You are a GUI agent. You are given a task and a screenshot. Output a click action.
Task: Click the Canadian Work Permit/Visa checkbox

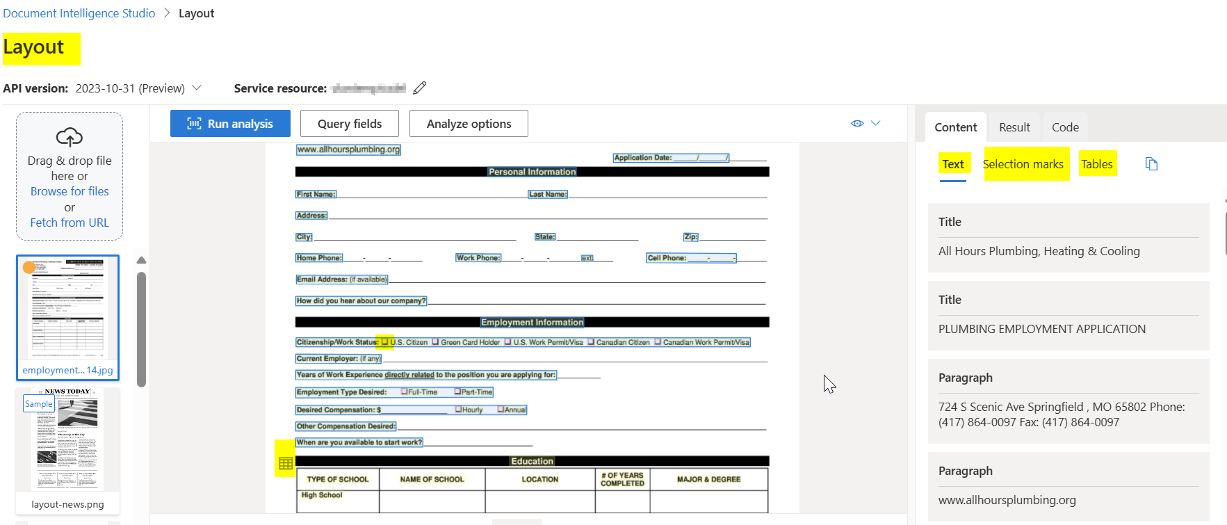pos(657,341)
